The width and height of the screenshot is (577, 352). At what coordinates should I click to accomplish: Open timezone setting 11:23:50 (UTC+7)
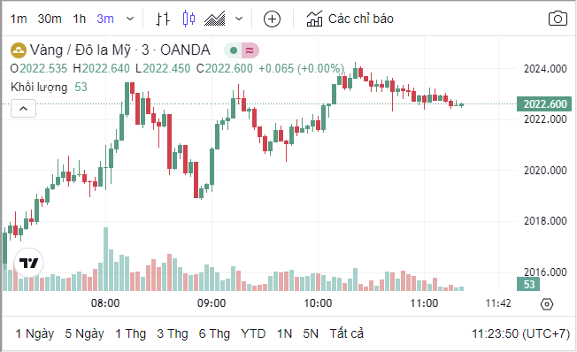[520, 333]
